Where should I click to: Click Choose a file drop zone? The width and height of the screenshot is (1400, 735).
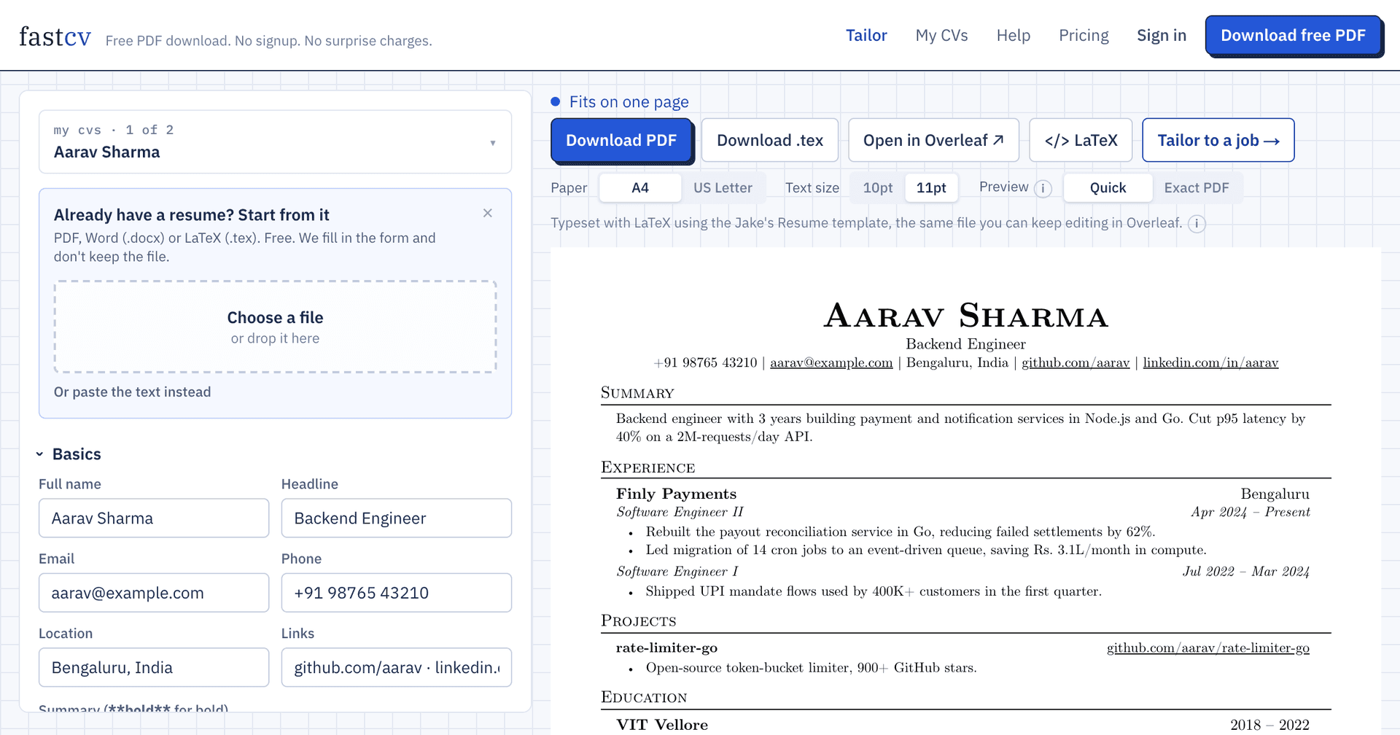(275, 327)
